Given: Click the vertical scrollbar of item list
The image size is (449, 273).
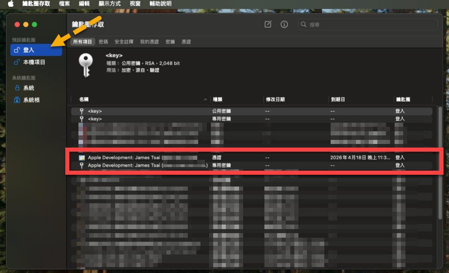Looking at the screenshot, I should 440,163.
